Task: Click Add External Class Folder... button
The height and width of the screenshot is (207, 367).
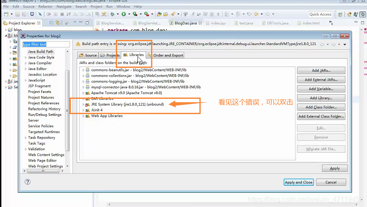Action: tap(321, 116)
